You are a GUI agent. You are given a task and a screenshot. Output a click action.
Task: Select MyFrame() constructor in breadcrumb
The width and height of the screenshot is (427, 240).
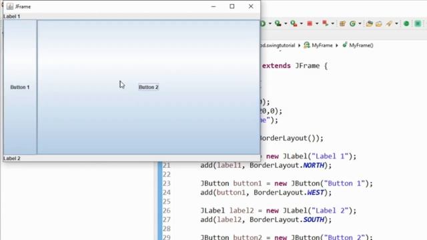click(x=361, y=45)
